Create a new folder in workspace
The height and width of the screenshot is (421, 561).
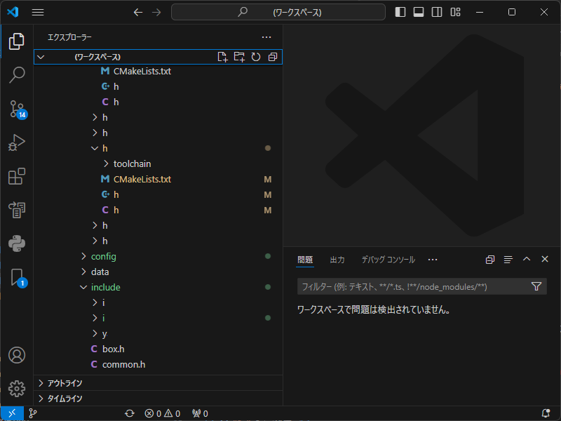point(239,57)
